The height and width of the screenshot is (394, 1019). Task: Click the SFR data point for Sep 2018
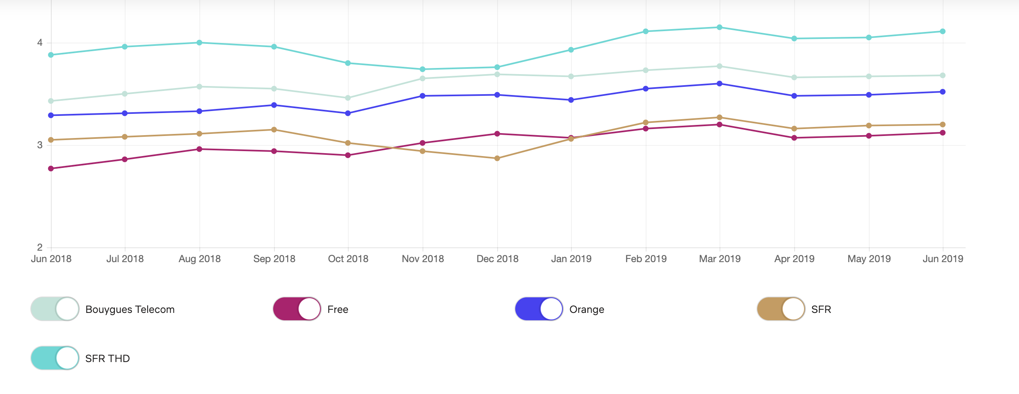coord(274,130)
